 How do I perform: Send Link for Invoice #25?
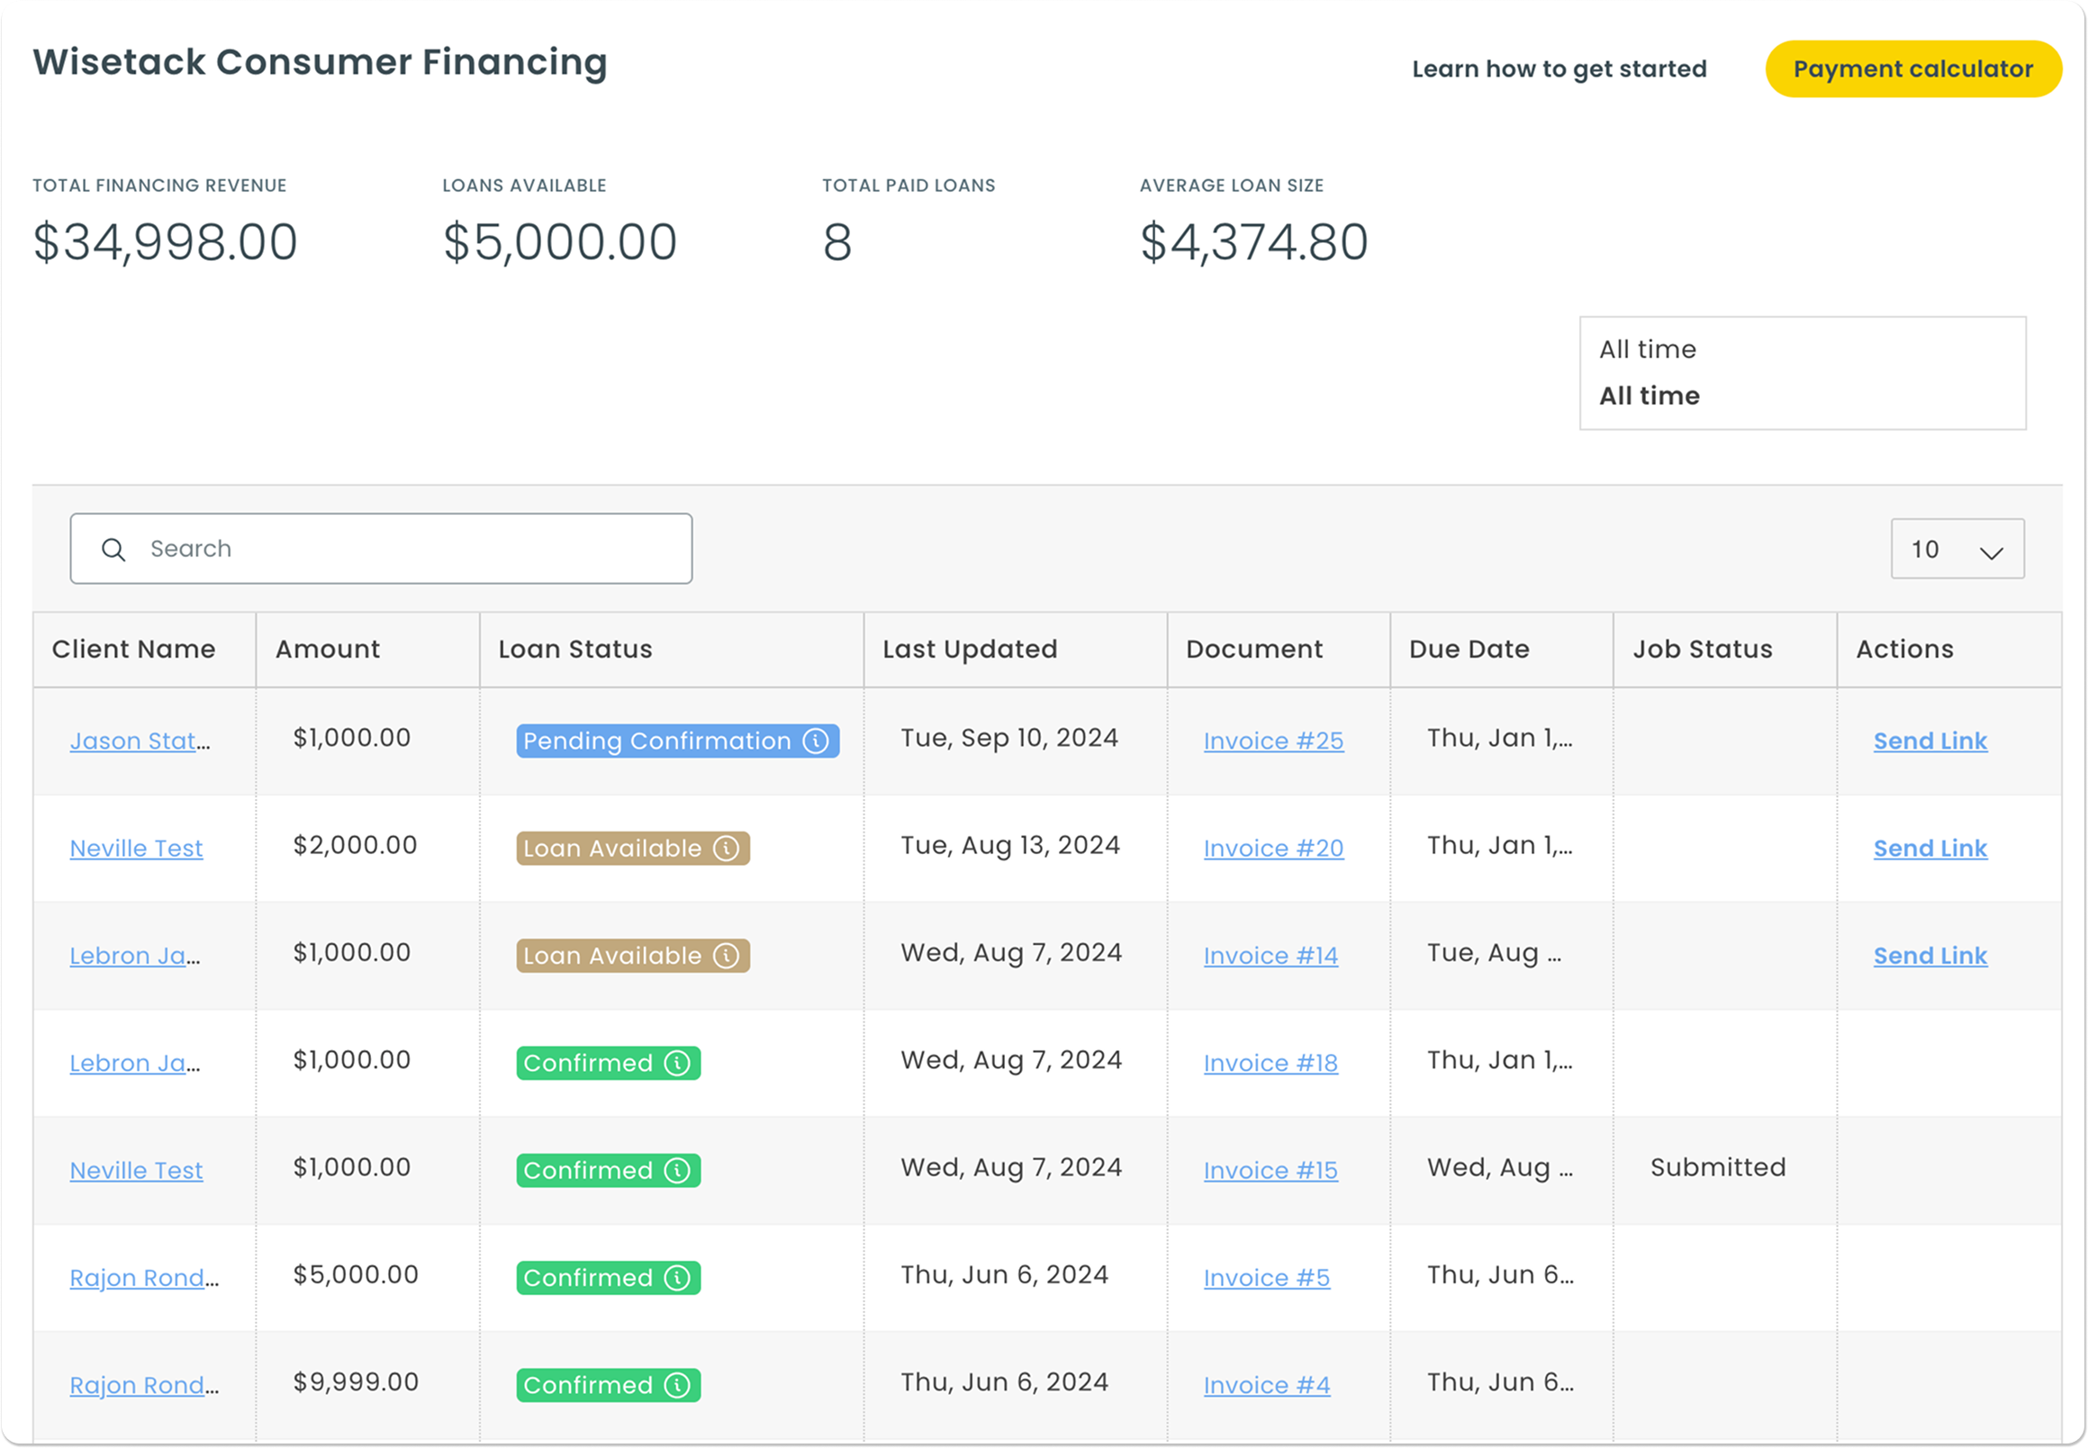click(1930, 741)
